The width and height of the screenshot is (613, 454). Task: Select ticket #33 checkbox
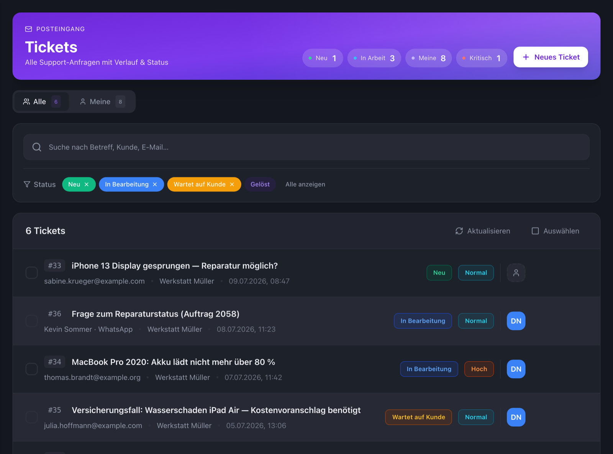pos(31,273)
